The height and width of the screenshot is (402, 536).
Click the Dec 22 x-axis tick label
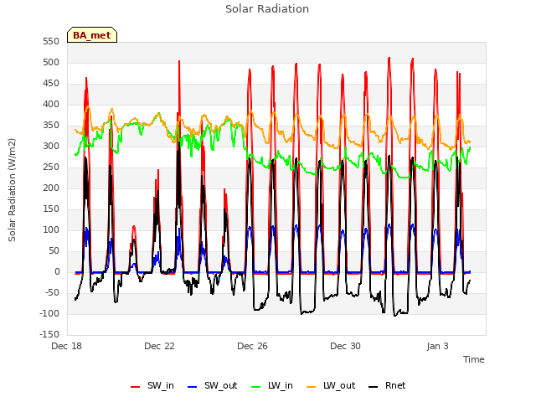point(159,346)
